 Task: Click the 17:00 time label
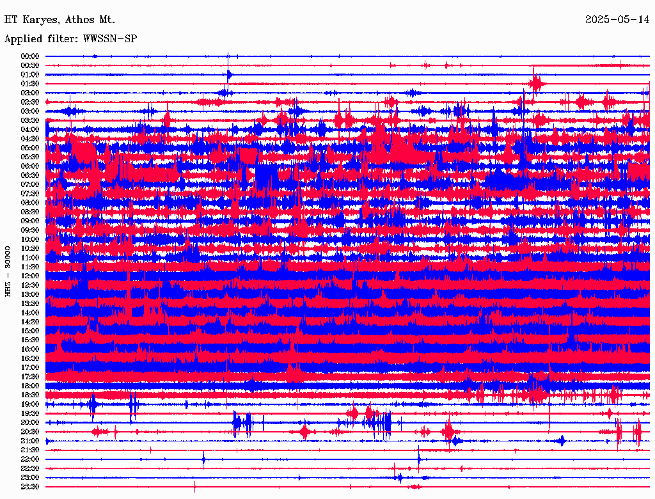[x=30, y=368]
